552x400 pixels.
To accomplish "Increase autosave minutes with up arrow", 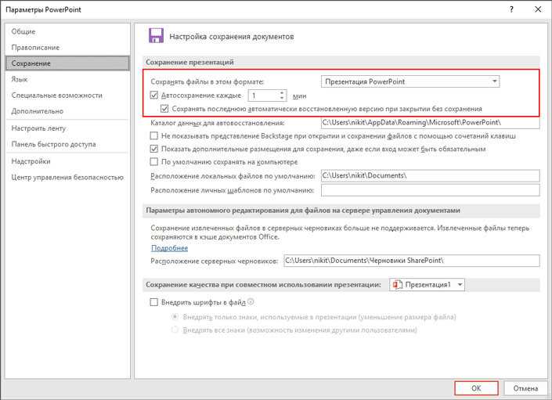I will pos(282,93).
